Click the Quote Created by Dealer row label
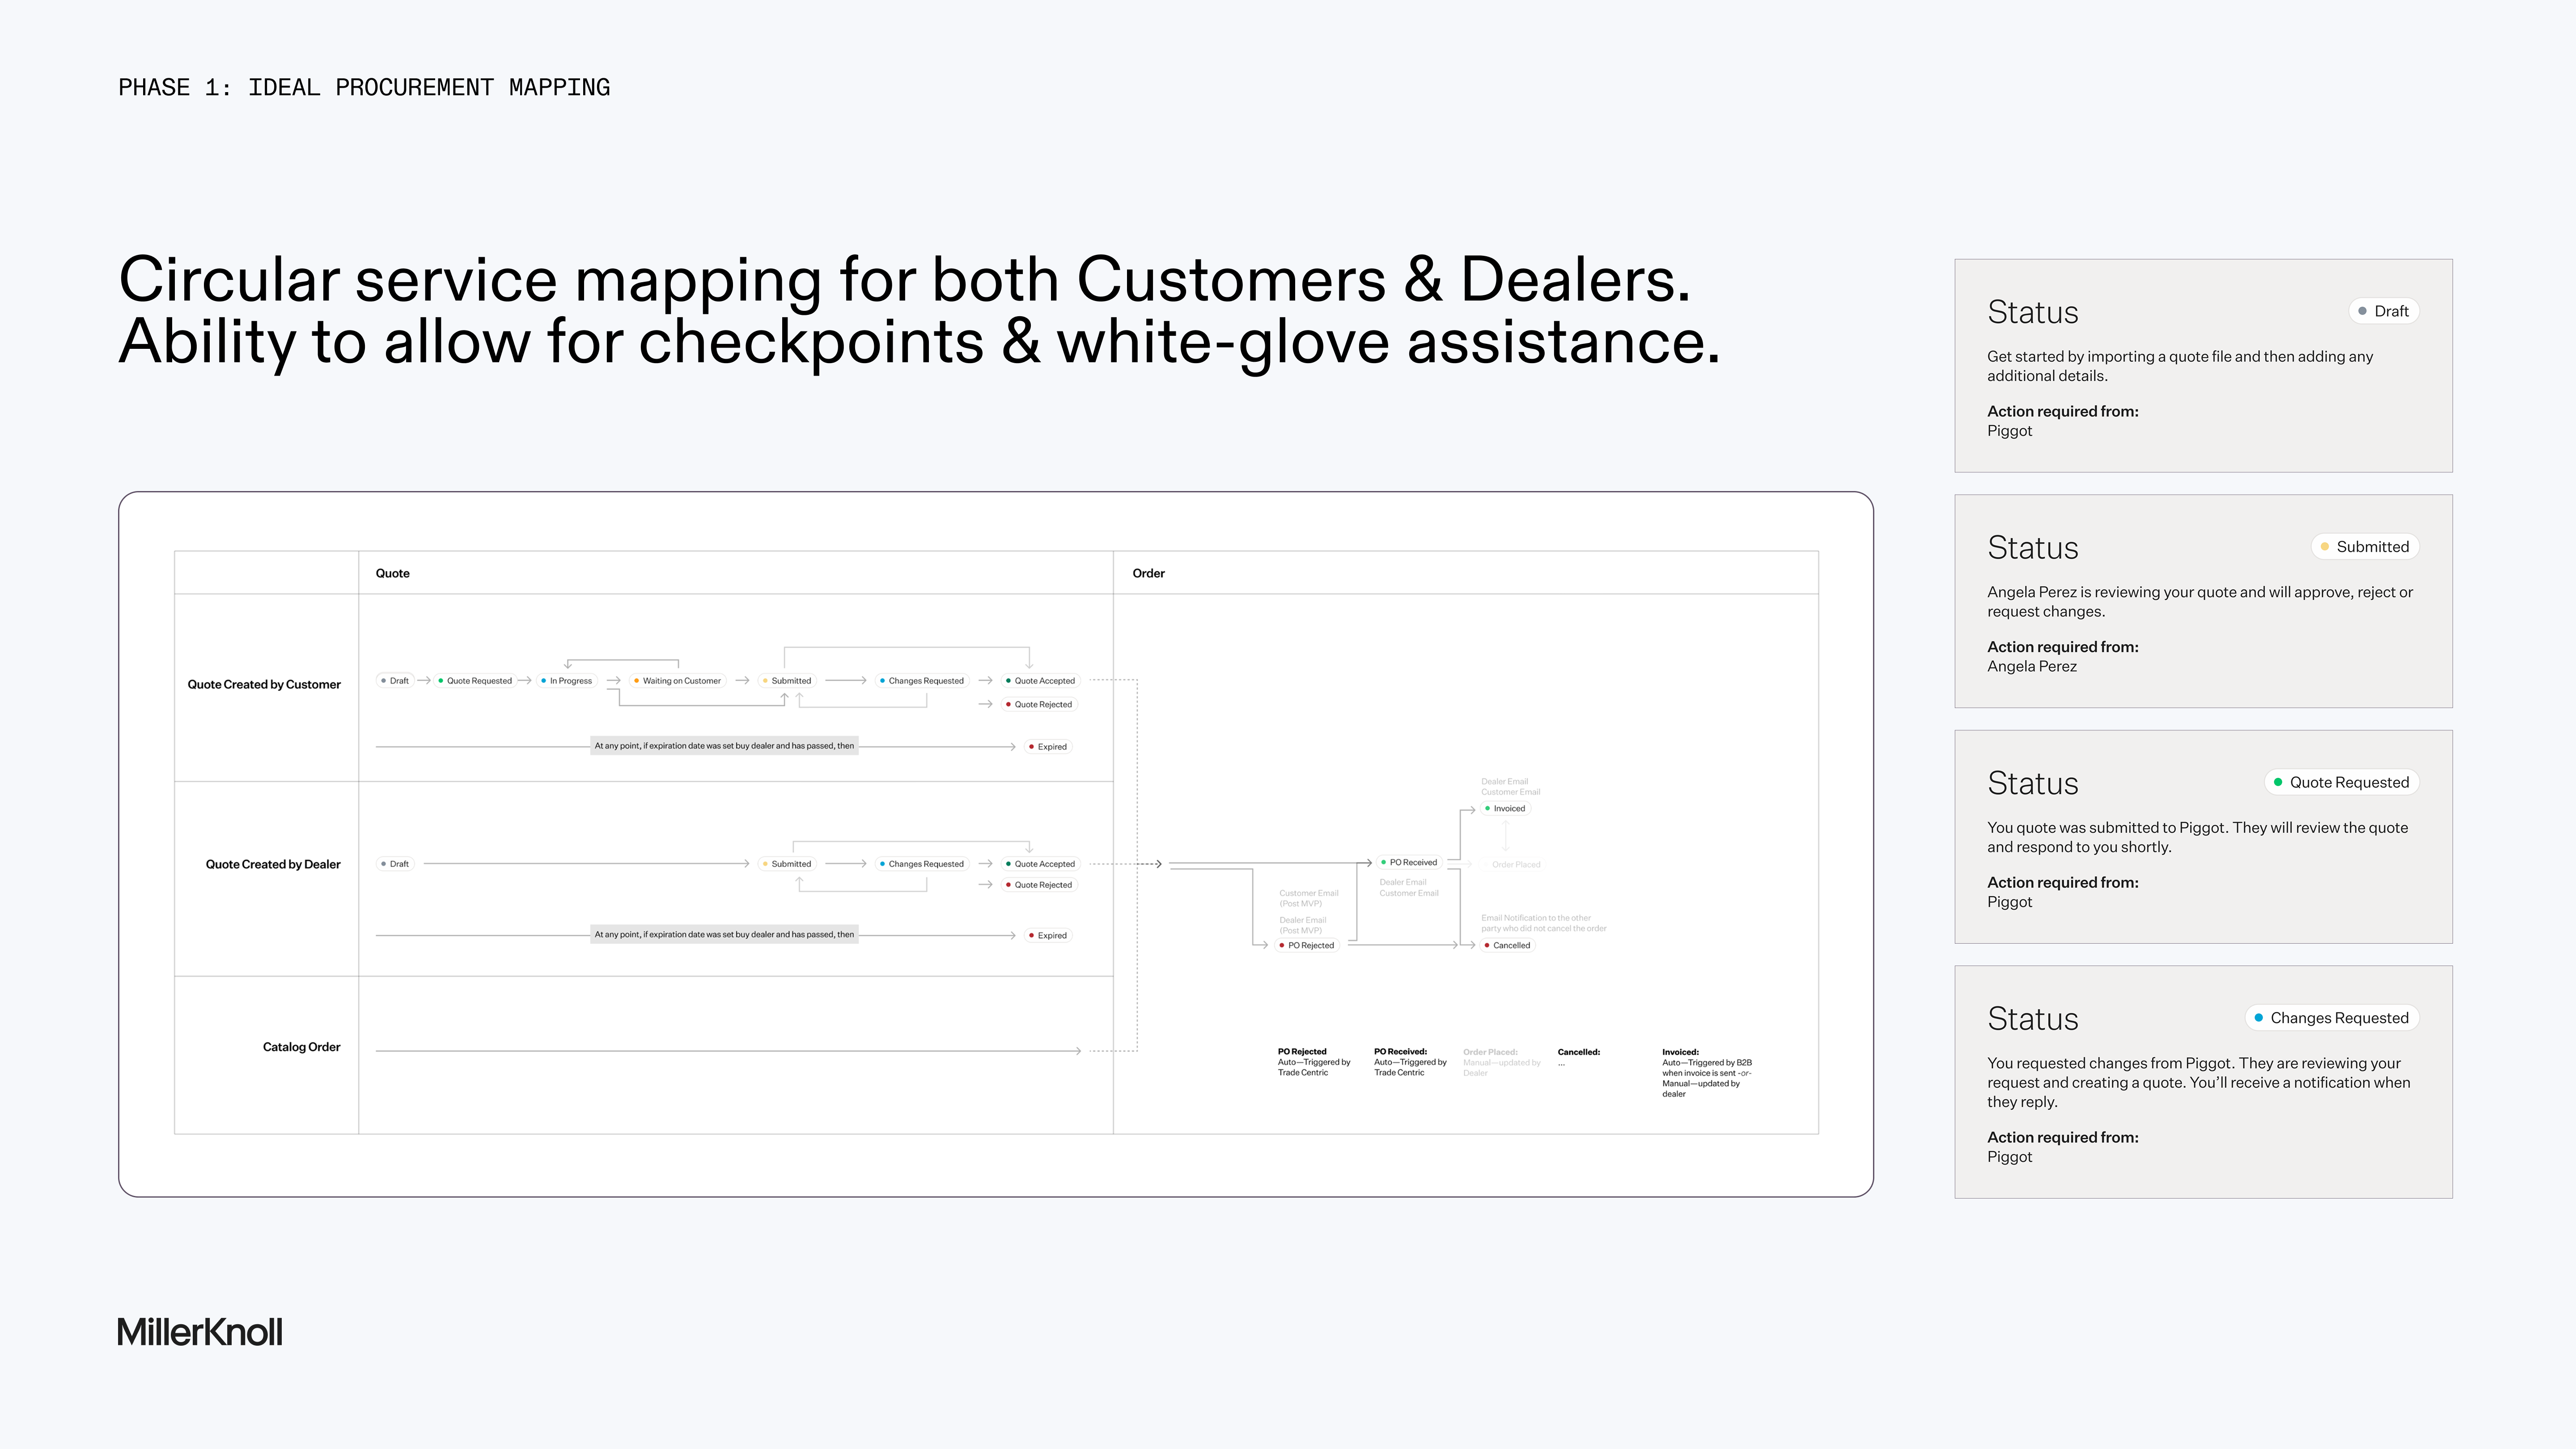 click(x=273, y=864)
